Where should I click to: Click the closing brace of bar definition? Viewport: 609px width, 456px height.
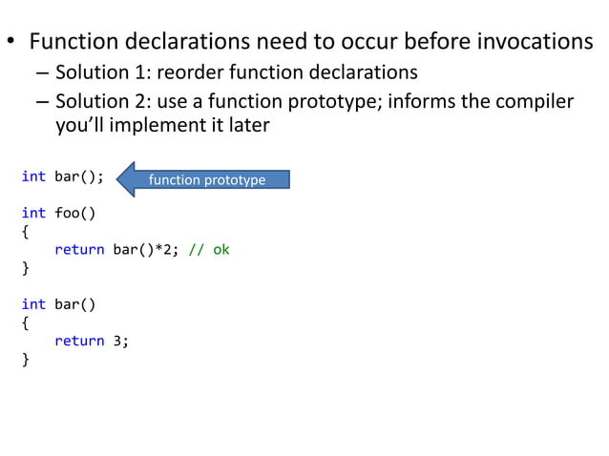pyautogui.click(x=26, y=360)
